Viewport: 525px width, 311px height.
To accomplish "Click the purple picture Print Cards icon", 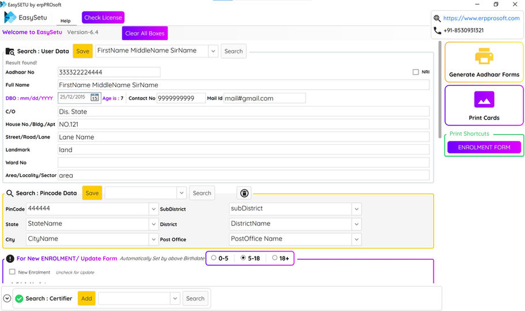I will coord(484,99).
